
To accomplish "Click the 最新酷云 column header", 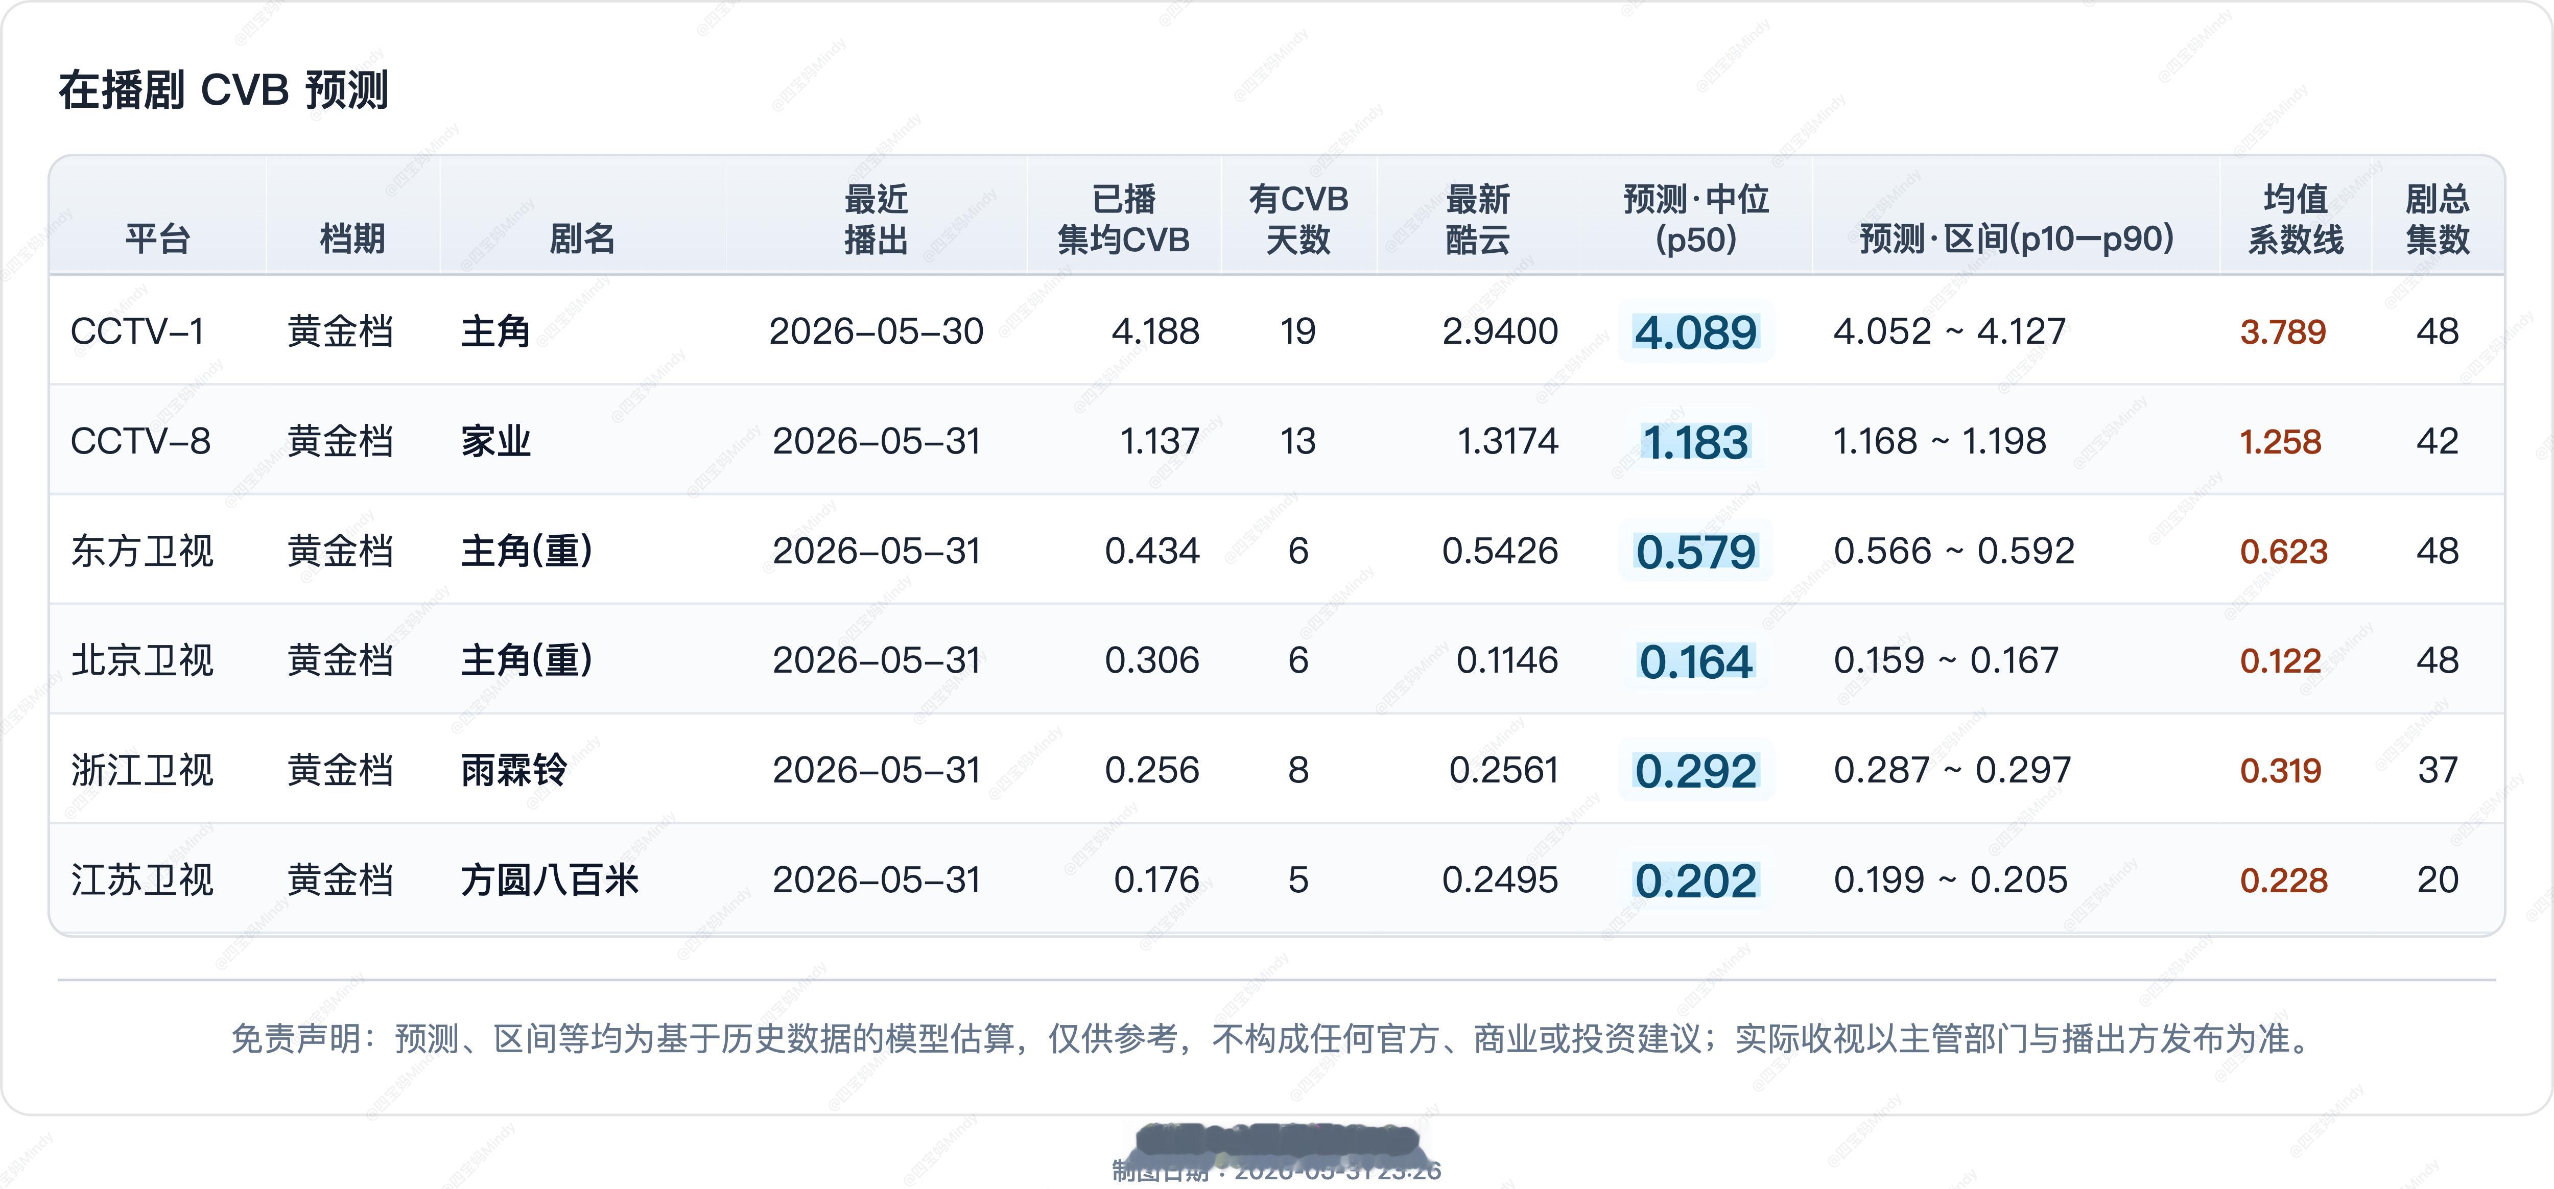I will 1477,219.
